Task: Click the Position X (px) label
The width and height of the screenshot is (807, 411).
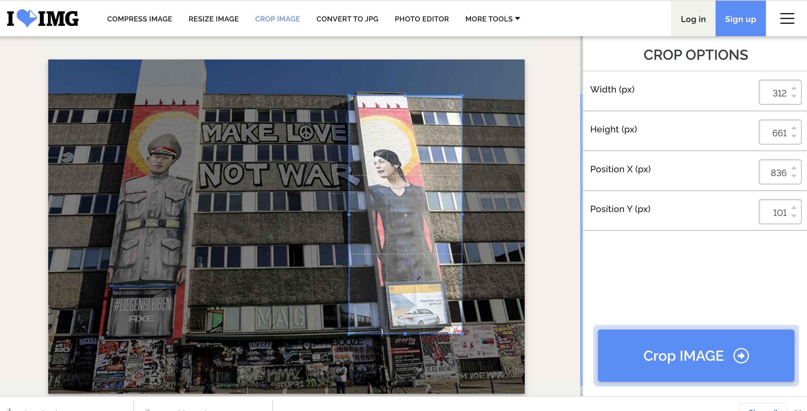Action: pyautogui.click(x=620, y=169)
